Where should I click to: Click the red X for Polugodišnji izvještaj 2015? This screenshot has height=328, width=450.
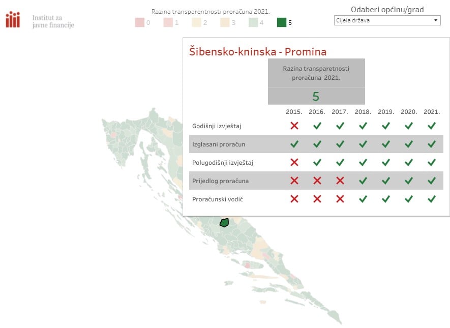[x=294, y=162]
